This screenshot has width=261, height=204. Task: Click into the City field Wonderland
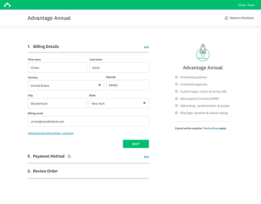(x=57, y=103)
